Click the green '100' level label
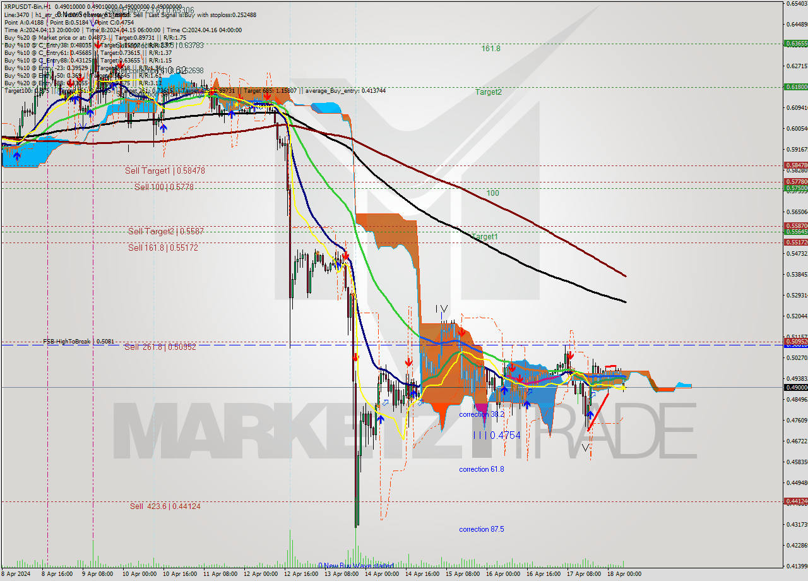This screenshot has width=808, height=581. point(492,193)
